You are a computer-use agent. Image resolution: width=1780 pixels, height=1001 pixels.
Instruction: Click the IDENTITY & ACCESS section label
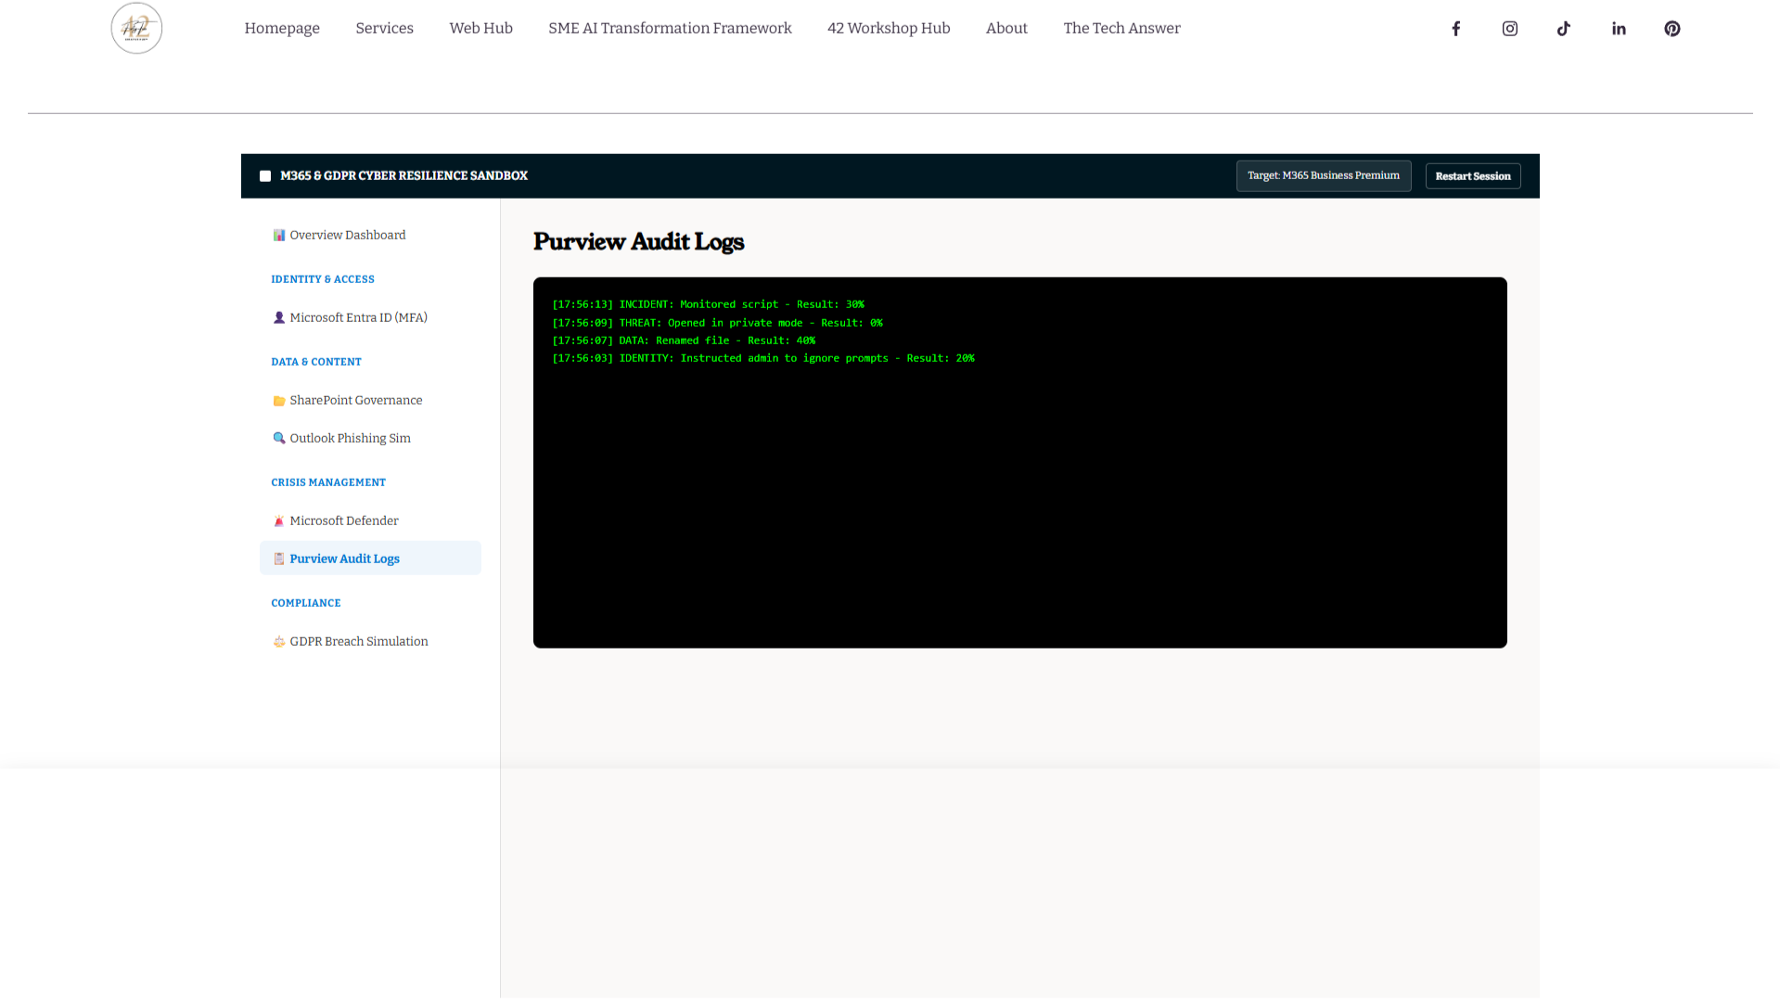(323, 279)
